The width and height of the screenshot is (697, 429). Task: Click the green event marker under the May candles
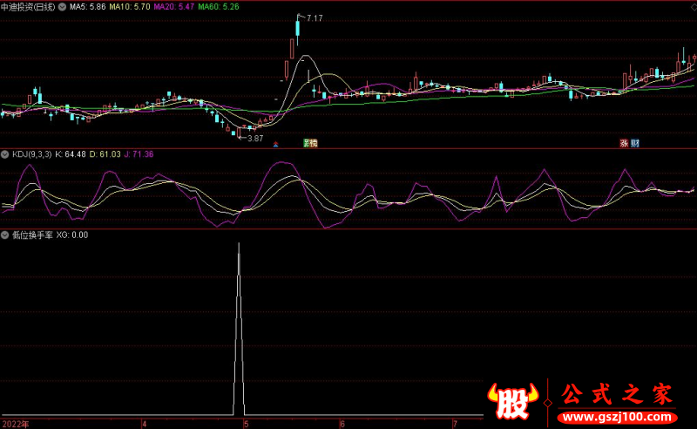(310, 142)
